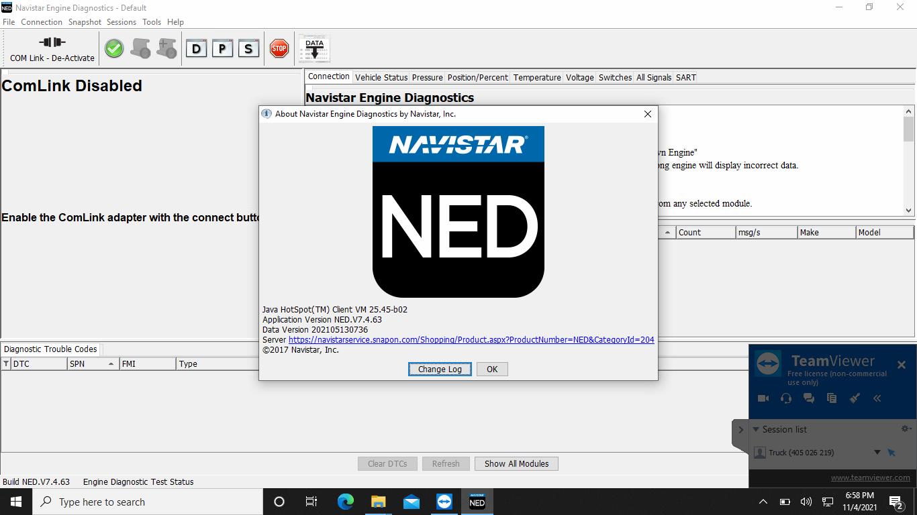
Task: Click the volume speaker tray icon
Action: pyautogui.click(x=806, y=502)
